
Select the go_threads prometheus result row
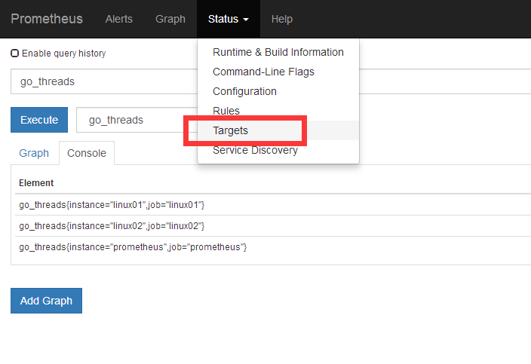tap(273, 247)
